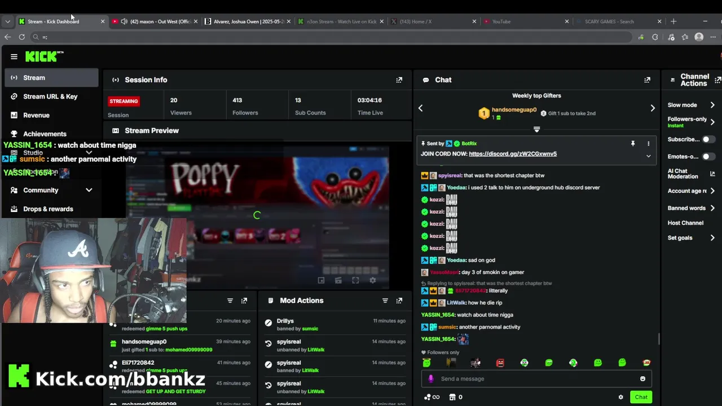Viewport: 722px width, 406px height.
Task: Reload the browser page
Action: [x=21, y=37]
